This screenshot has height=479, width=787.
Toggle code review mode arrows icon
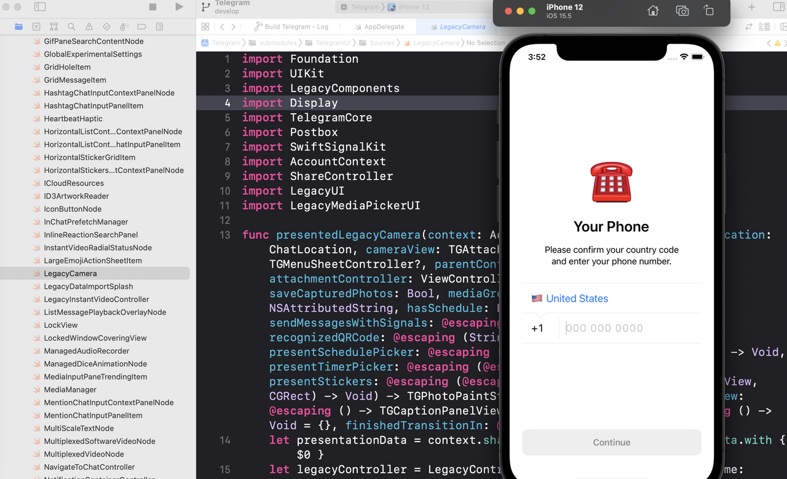[749, 26]
